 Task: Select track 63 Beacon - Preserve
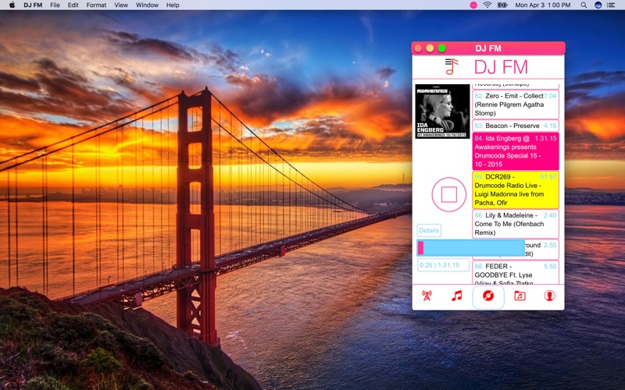pos(516,126)
